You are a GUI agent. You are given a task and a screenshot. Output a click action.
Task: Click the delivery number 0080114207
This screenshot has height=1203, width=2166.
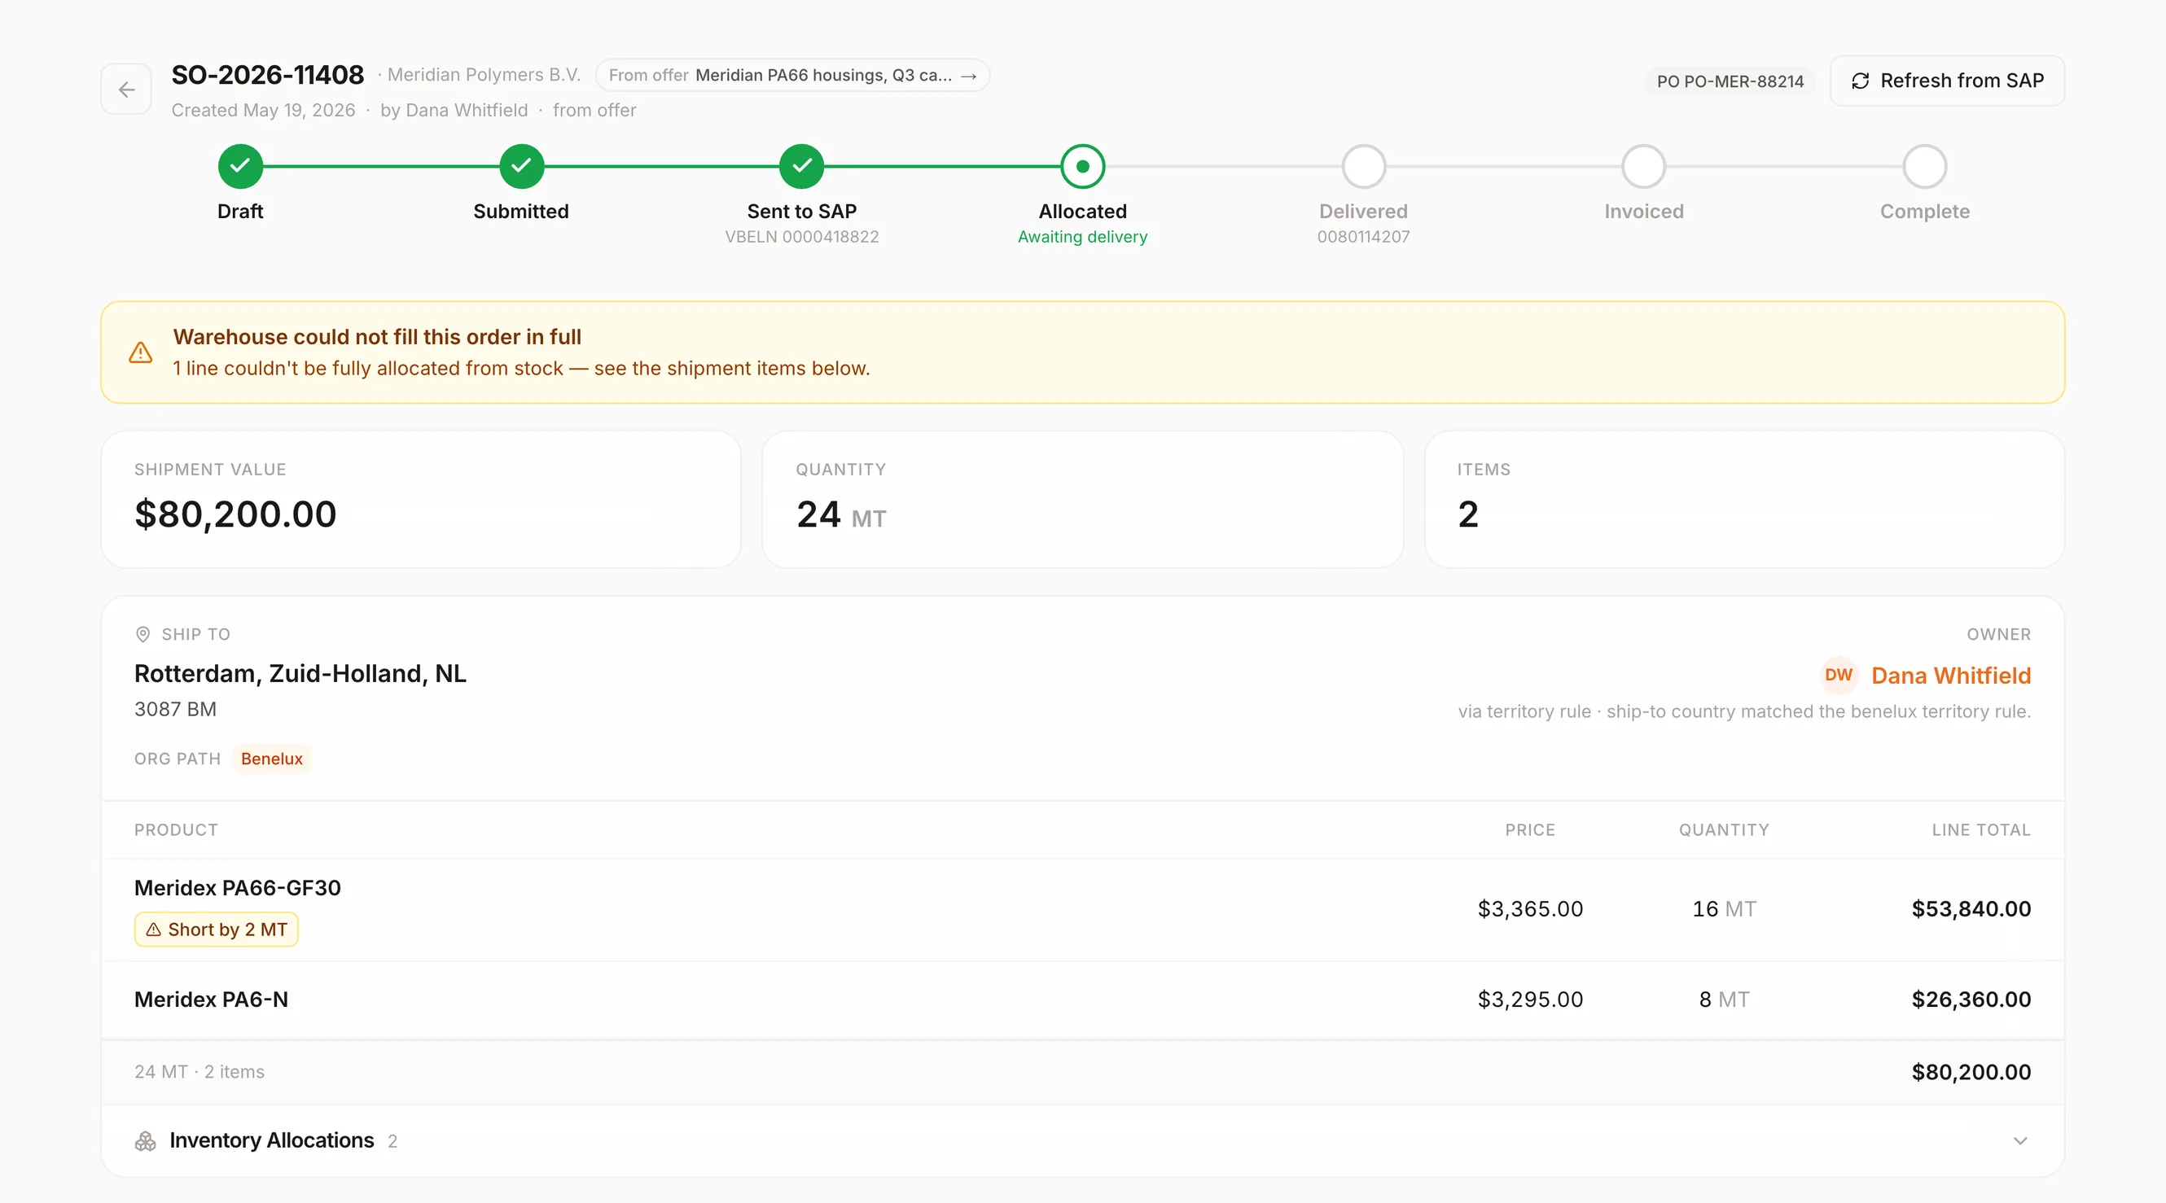coord(1364,237)
